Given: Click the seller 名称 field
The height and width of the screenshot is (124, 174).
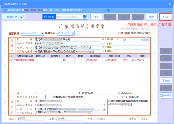Looking at the screenshot, I should (x=68, y=101).
